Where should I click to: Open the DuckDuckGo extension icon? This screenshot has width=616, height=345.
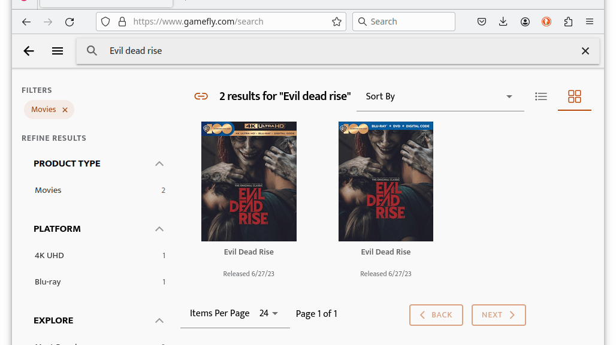546,22
